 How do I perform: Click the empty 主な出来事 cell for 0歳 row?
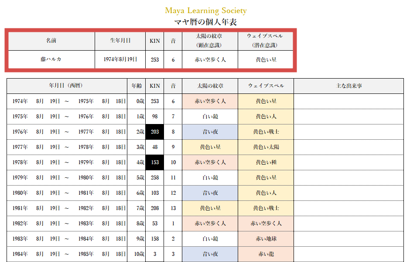[348, 101]
